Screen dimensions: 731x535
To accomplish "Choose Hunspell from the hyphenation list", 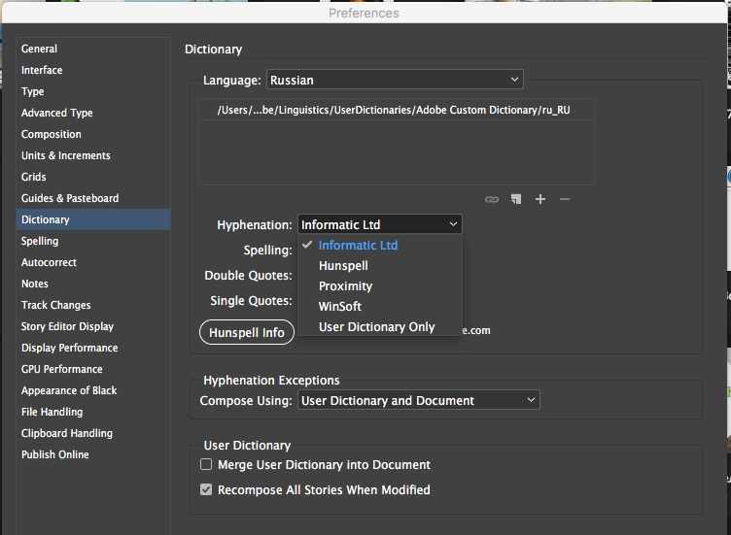I will (x=343, y=266).
